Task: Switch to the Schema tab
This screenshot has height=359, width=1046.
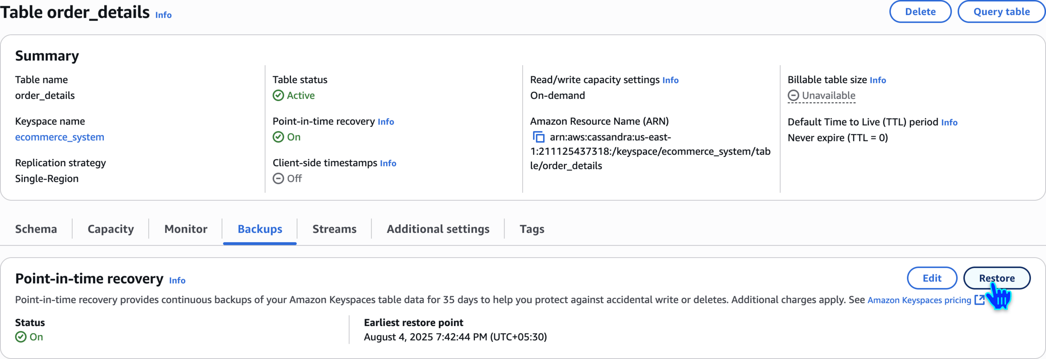Action: click(36, 229)
